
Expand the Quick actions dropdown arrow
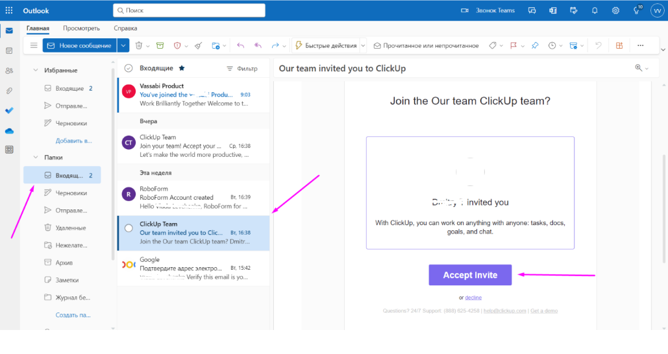pos(364,45)
